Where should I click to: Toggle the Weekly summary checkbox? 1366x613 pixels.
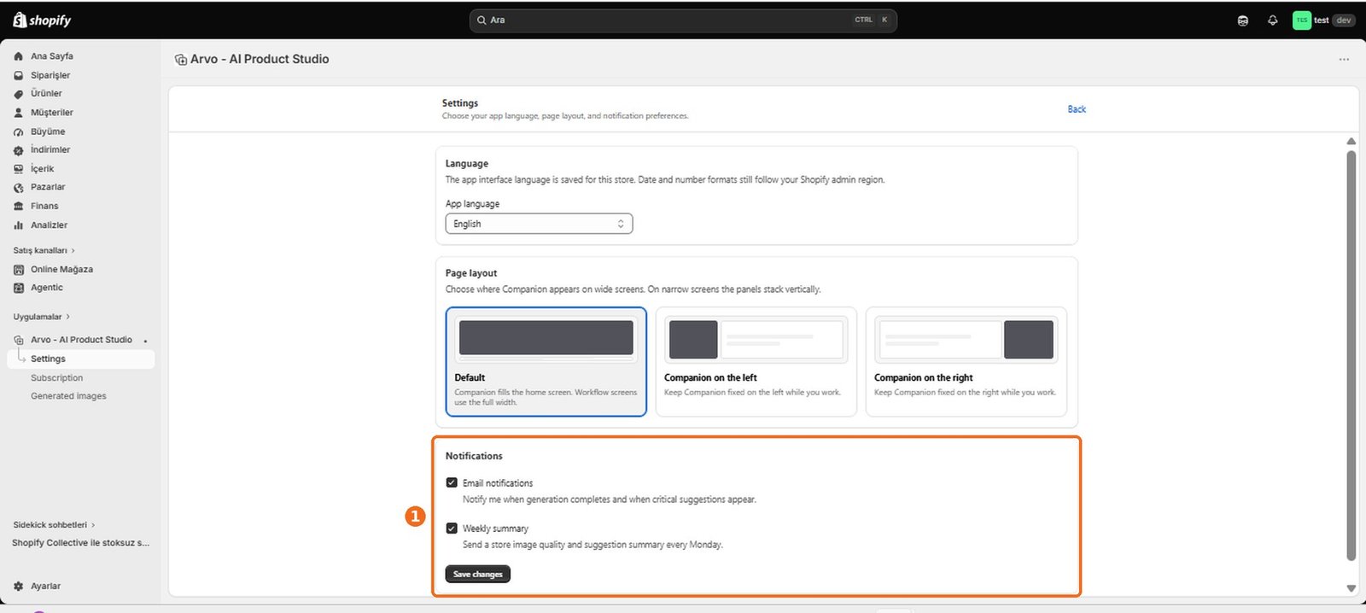coord(452,528)
